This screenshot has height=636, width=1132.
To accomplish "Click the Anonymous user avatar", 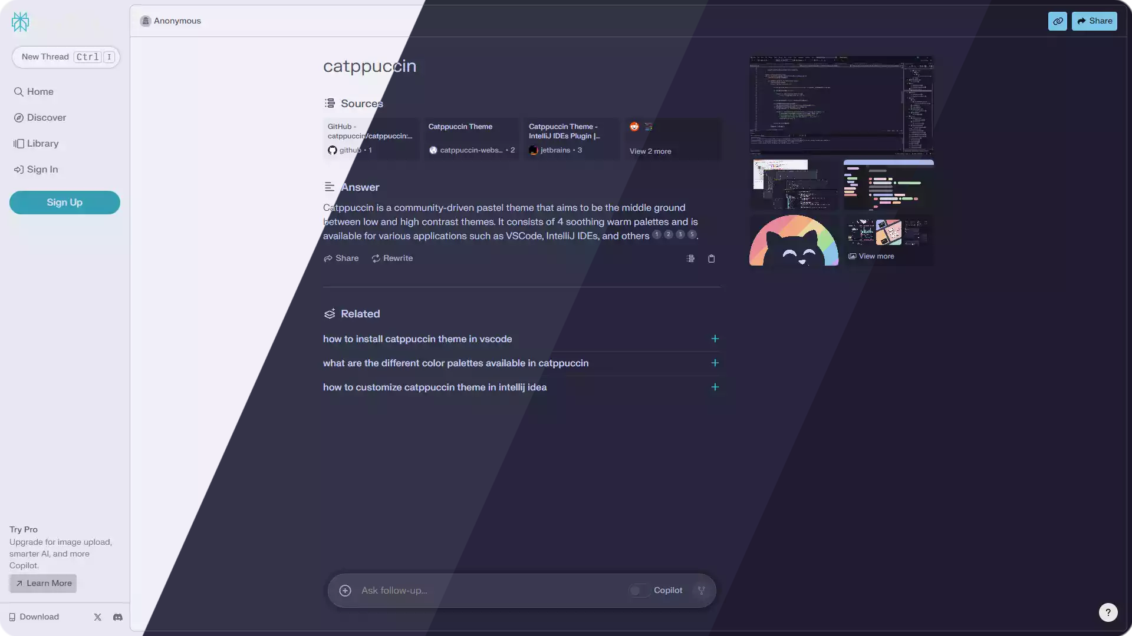I will point(146,21).
